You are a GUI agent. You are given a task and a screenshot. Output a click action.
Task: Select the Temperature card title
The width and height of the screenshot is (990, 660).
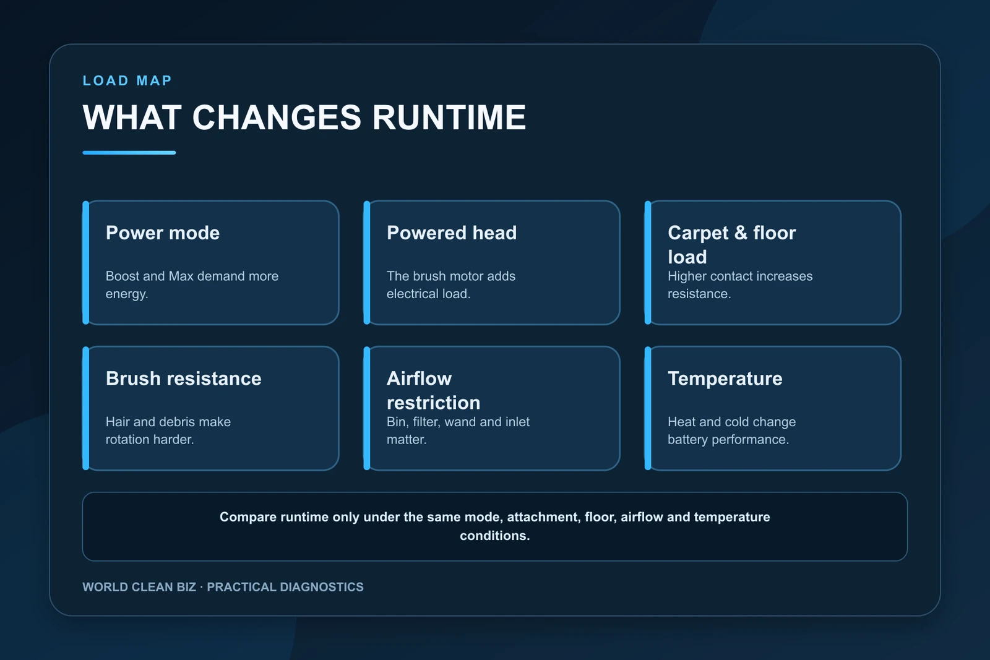point(725,379)
